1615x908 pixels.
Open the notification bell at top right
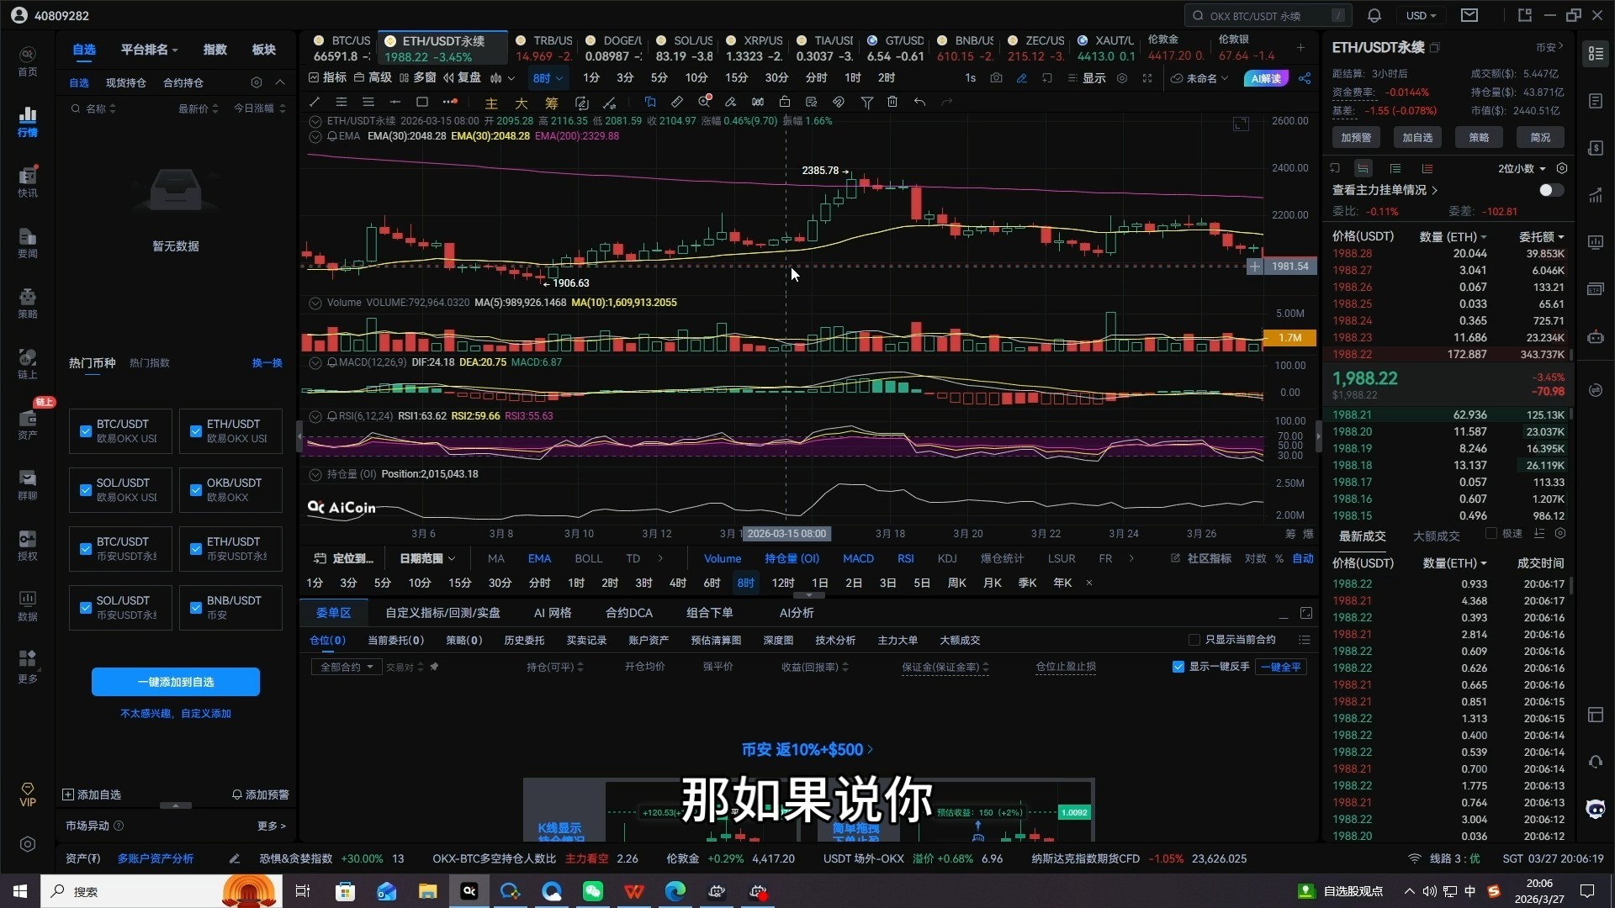[1374, 15]
